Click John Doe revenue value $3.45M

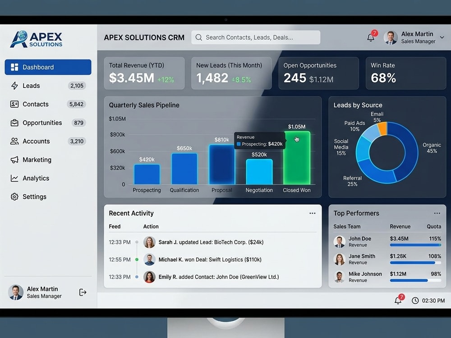click(399, 238)
